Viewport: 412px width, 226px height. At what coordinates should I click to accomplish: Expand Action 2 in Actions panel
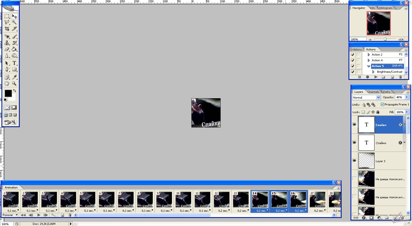coord(369,54)
